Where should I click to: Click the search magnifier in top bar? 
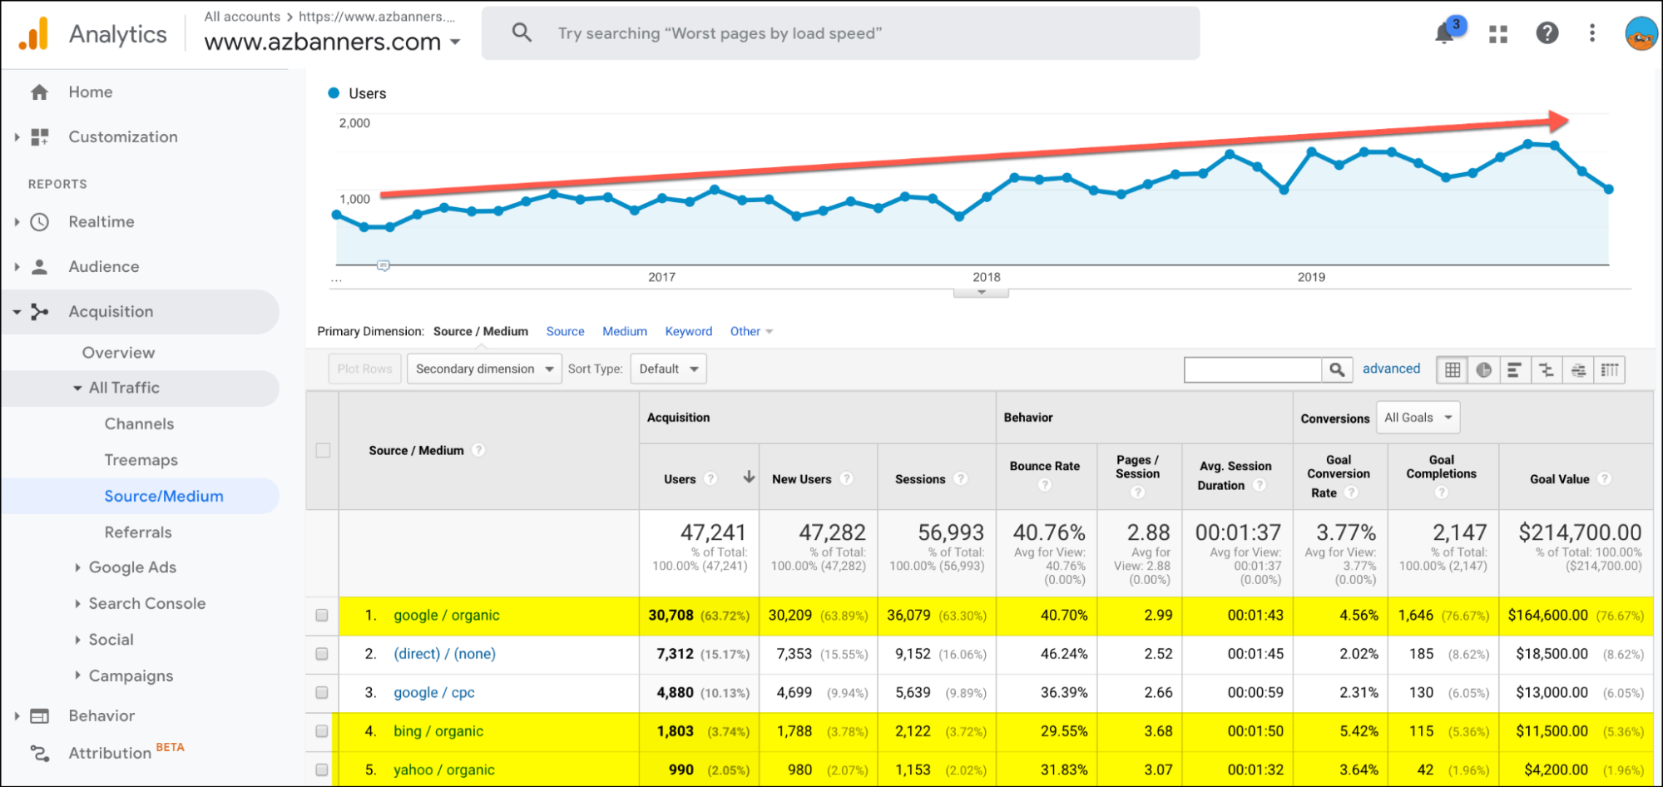(x=522, y=33)
